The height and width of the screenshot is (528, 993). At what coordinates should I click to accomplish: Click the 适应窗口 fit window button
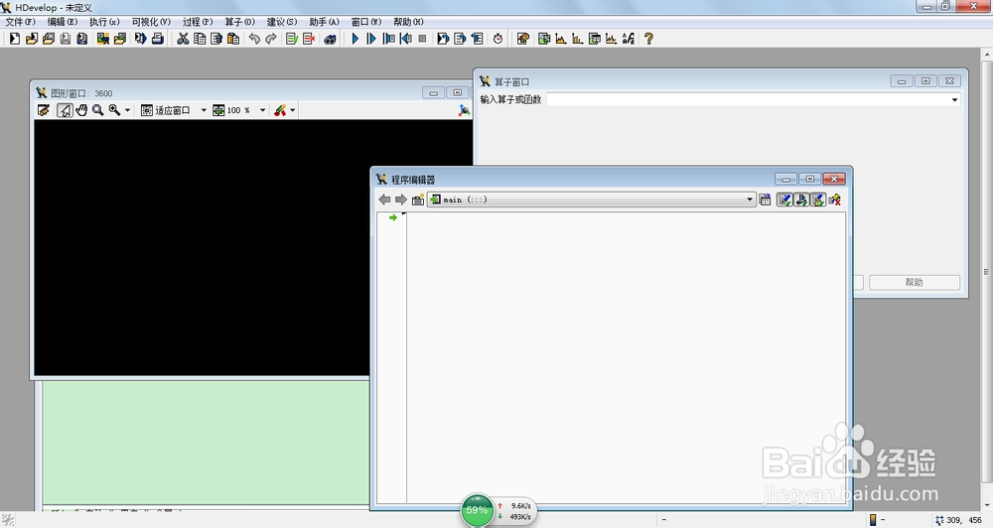click(166, 110)
